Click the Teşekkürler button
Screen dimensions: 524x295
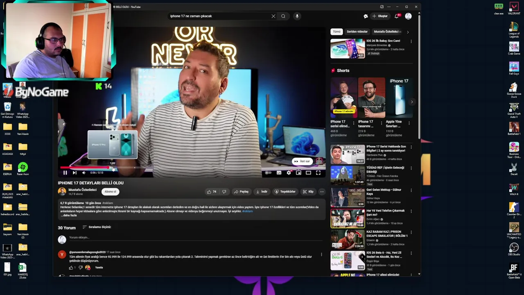click(x=285, y=192)
